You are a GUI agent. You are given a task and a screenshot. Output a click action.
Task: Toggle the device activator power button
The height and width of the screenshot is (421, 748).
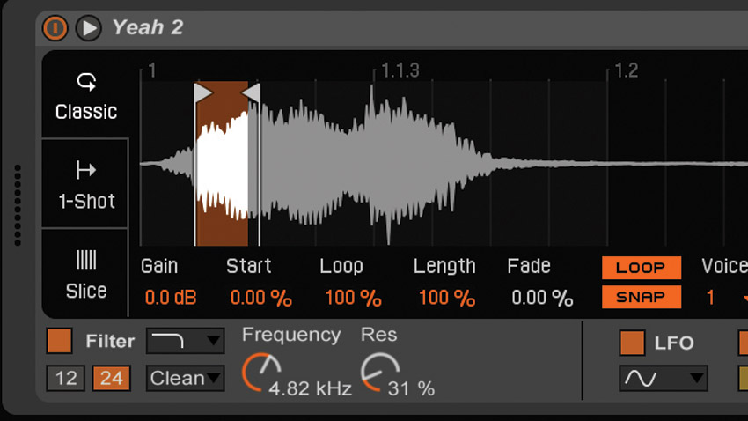[x=55, y=27]
